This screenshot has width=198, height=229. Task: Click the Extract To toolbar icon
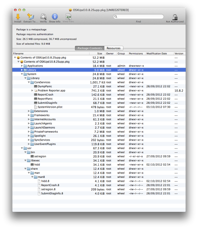click(31, 17)
